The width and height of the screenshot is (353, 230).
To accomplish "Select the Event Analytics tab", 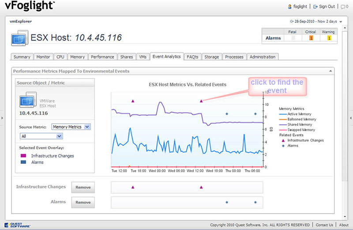I will coord(167,57).
